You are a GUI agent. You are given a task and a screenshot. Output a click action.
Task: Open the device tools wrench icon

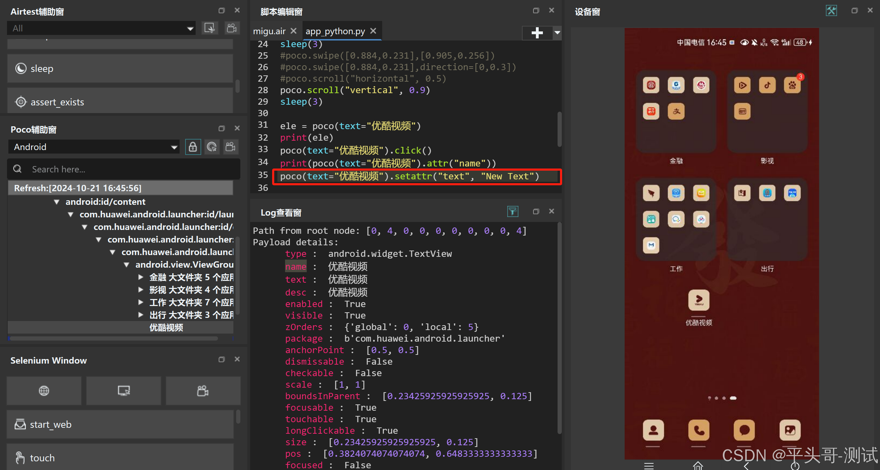coord(831,11)
